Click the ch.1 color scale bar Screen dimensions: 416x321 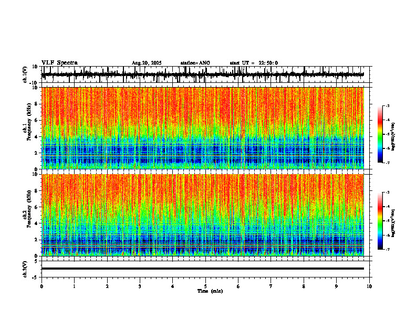pos(380,134)
